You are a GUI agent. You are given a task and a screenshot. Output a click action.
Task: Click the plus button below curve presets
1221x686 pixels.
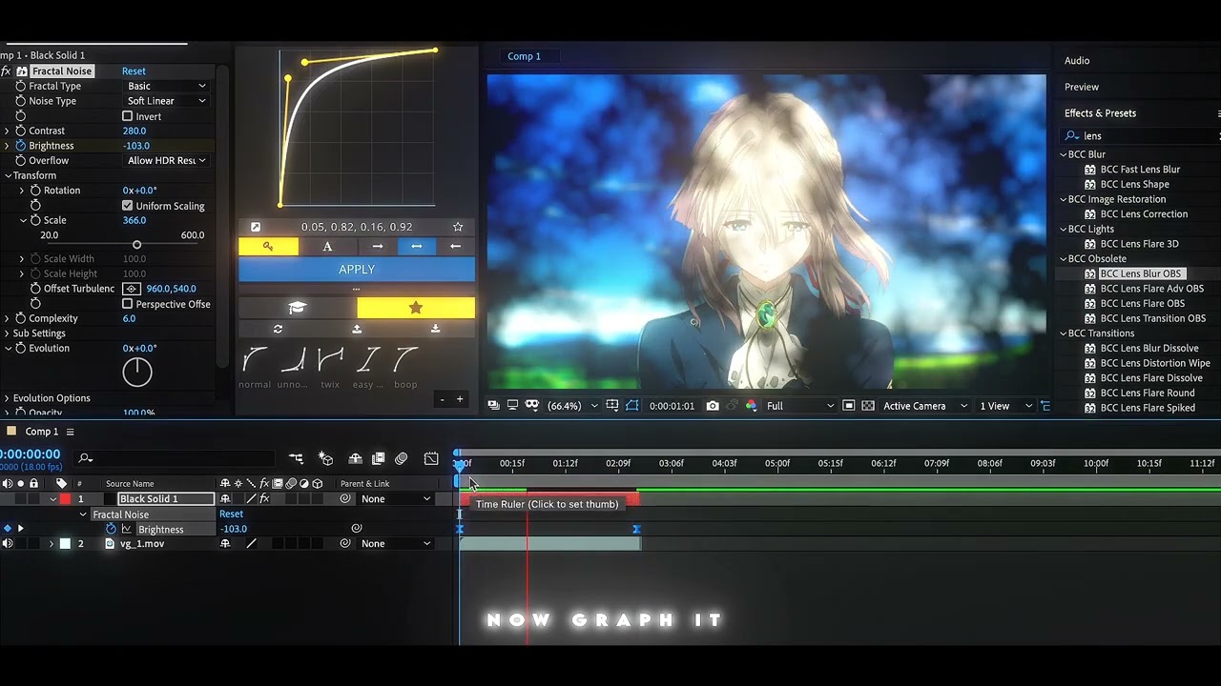click(x=459, y=399)
